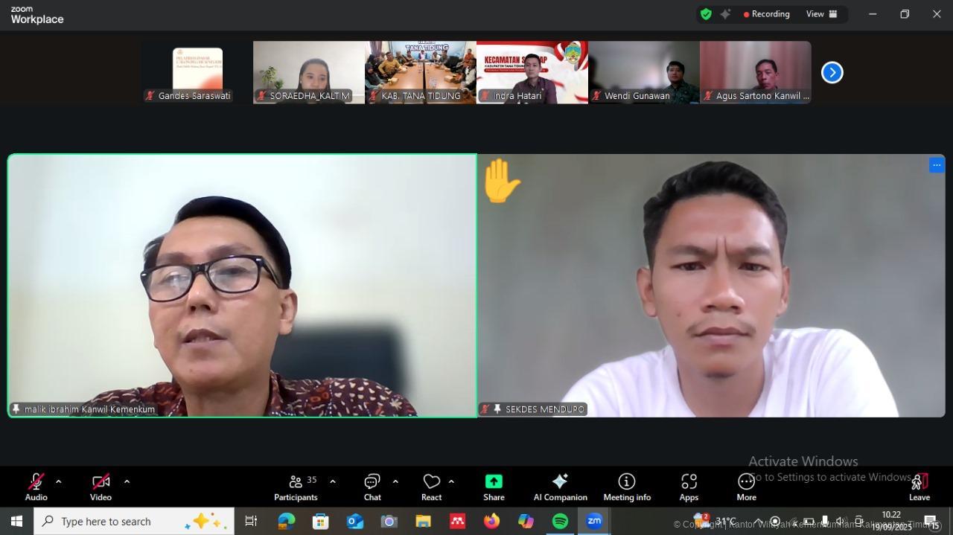Click the raised hand icon on SEKDES MENDUPO's video
Screen dimensions: 953x535
(x=501, y=181)
